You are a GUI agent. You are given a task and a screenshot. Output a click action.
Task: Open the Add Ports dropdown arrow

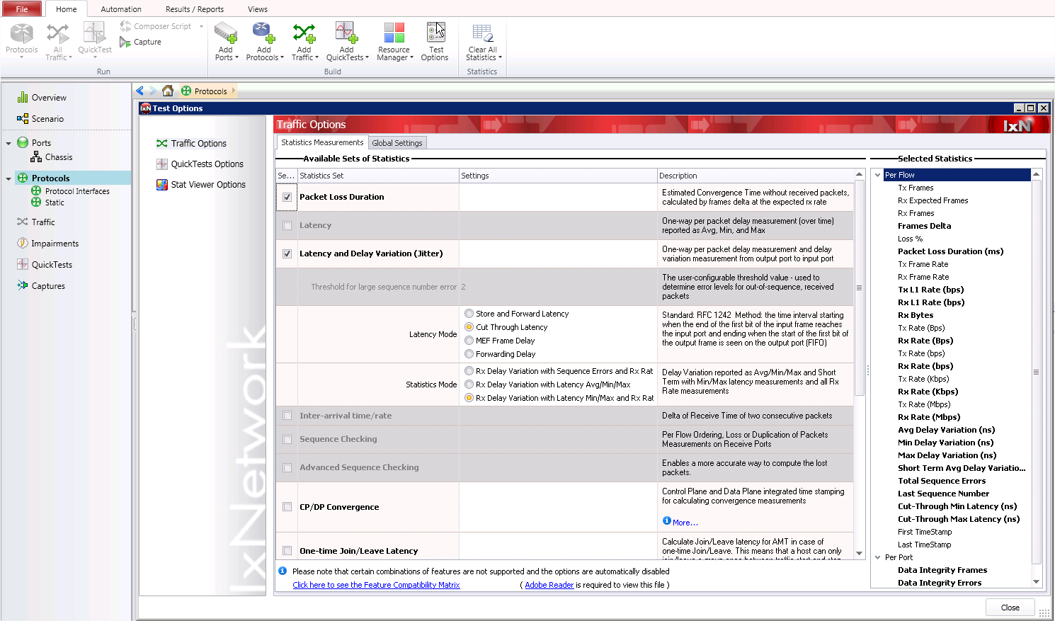pyautogui.click(x=236, y=58)
